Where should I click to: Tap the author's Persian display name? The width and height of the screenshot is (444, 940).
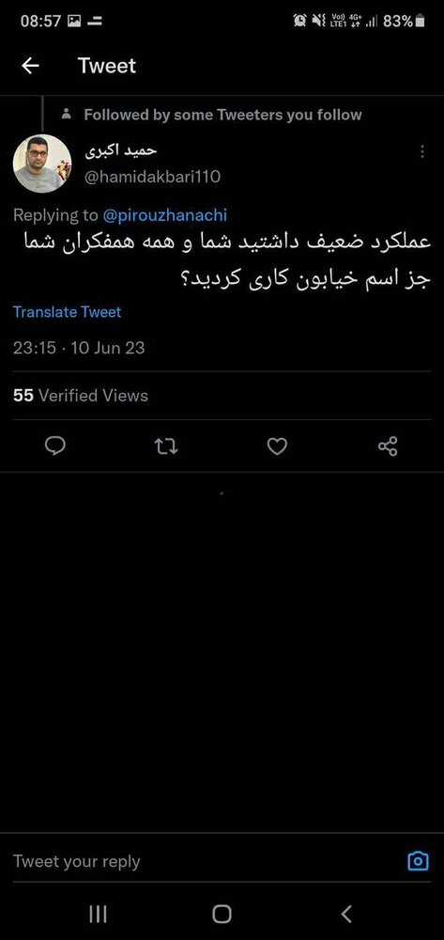120,151
